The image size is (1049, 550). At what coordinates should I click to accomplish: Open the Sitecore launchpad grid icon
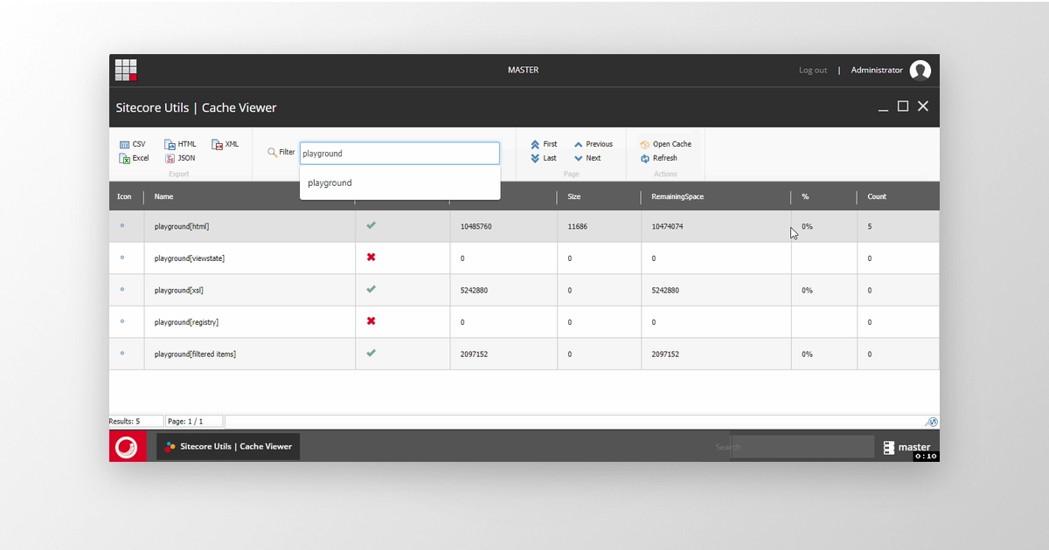126,70
